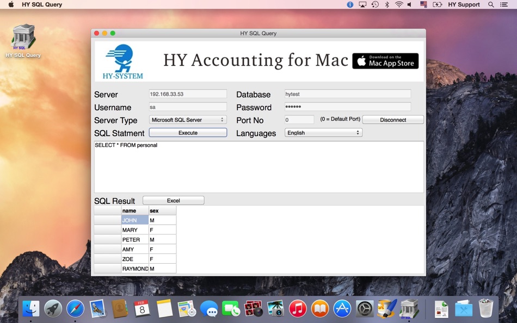
Task: Open System Preferences from the Dock
Action: coord(364,309)
